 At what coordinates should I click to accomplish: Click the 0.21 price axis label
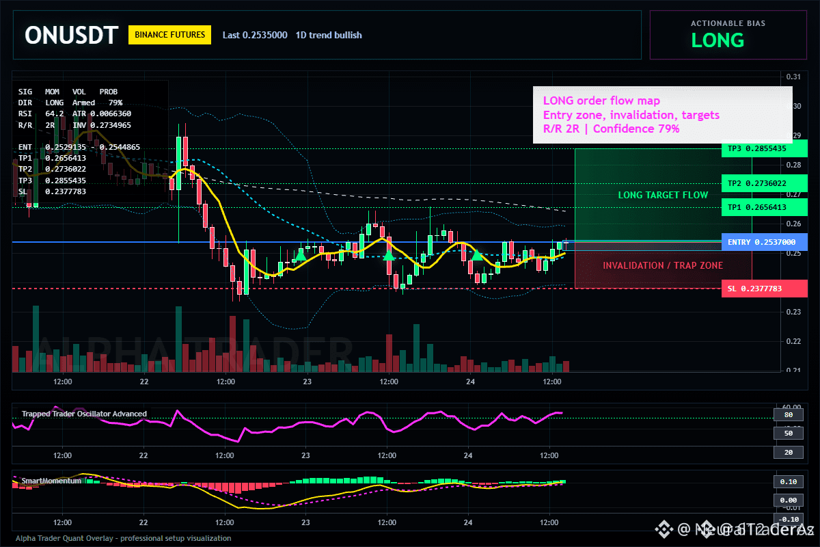[793, 371]
